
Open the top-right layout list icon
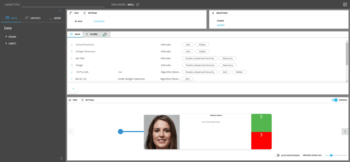coord(345,5)
